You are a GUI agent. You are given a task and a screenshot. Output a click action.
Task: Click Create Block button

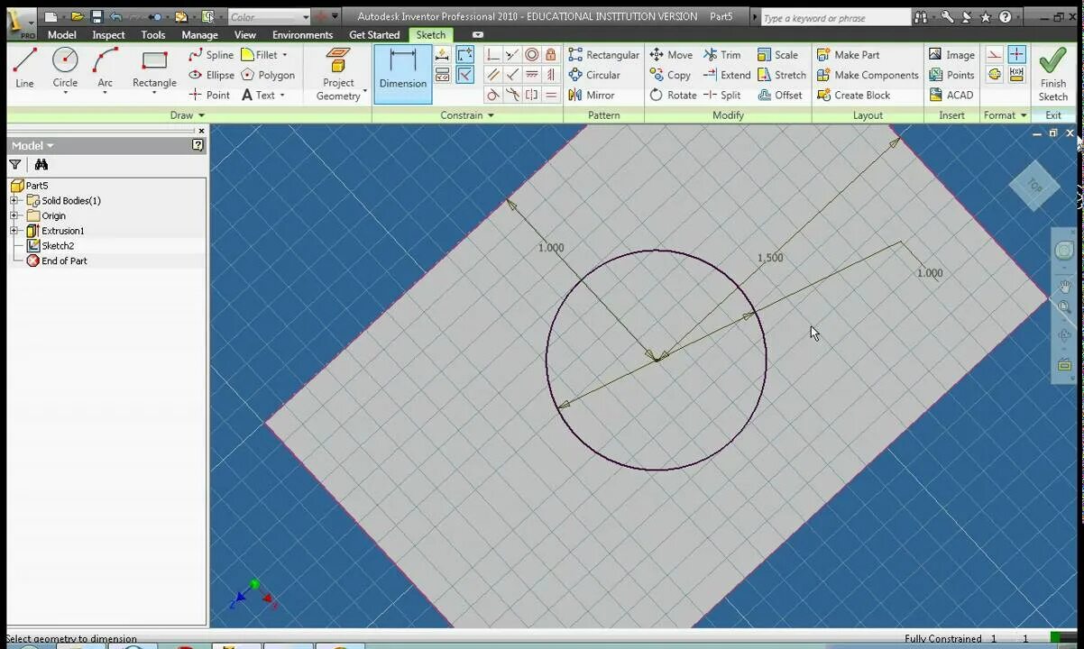coord(853,95)
